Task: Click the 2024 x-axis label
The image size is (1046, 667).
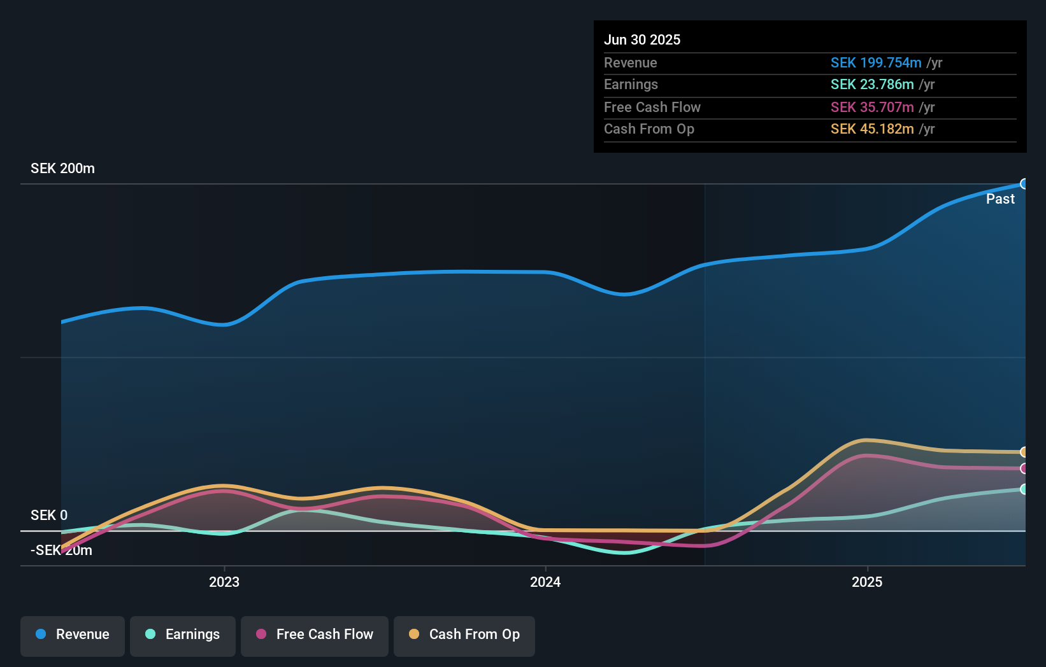Action: [545, 582]
